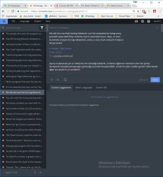Select string 'set [total number of dots v]'
Viewport: 163px width, 177px height.
pos(23,44)
